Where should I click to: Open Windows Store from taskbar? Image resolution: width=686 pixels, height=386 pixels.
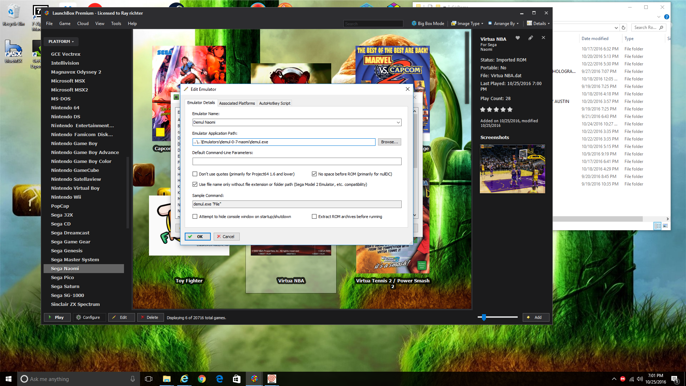(x=237, y=379)
